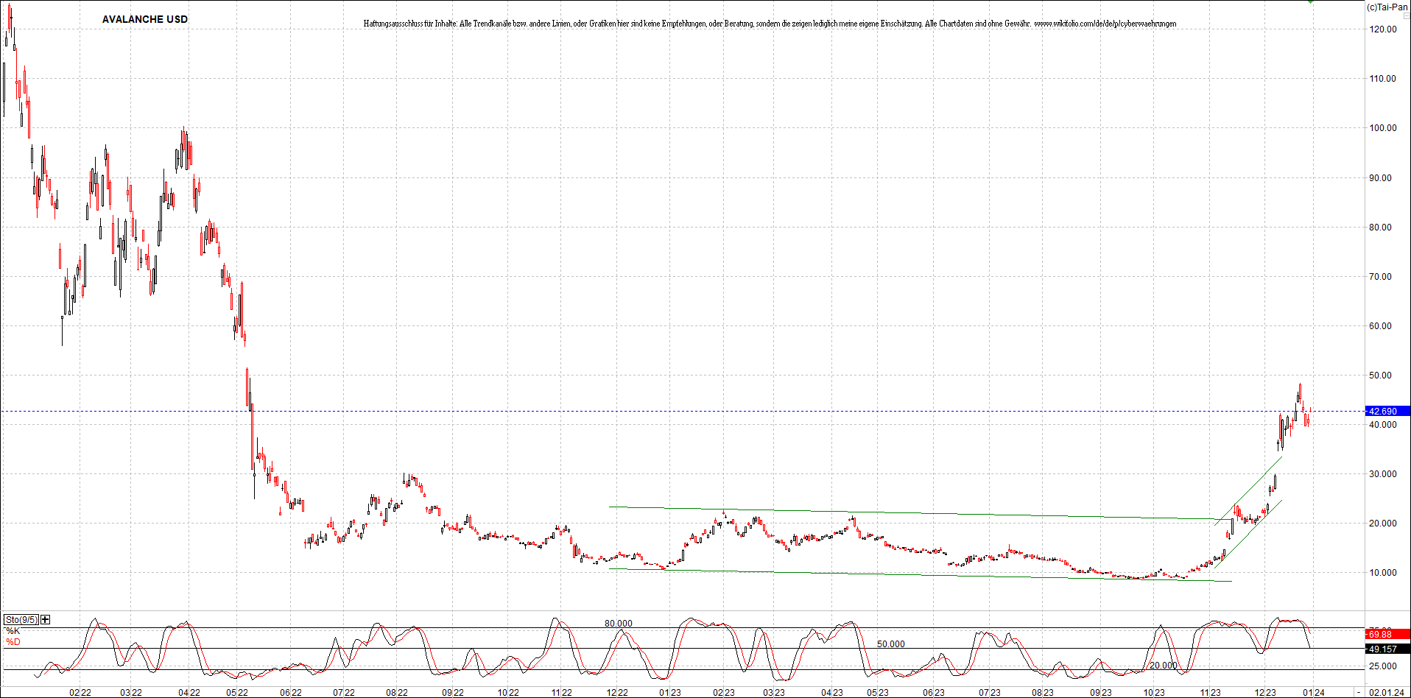Expand the plus icon beside Sto(9/5)
This screenshot has height=698, width=1411.
point(46,620)
